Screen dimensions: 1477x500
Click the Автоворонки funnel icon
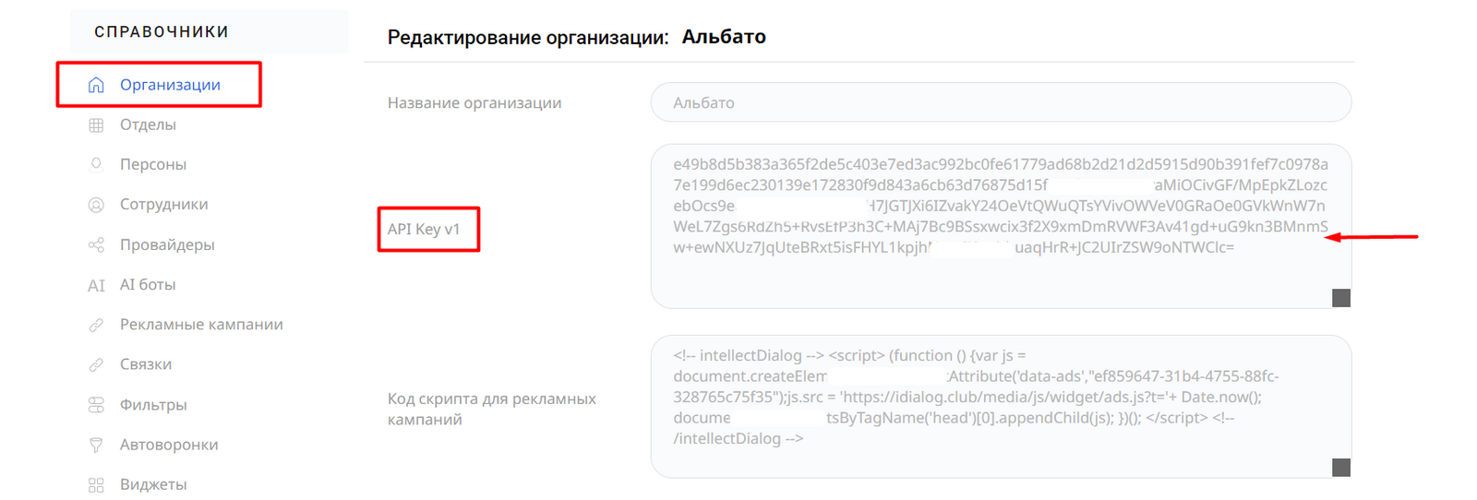pyautogui.click(x=96, y=445)
